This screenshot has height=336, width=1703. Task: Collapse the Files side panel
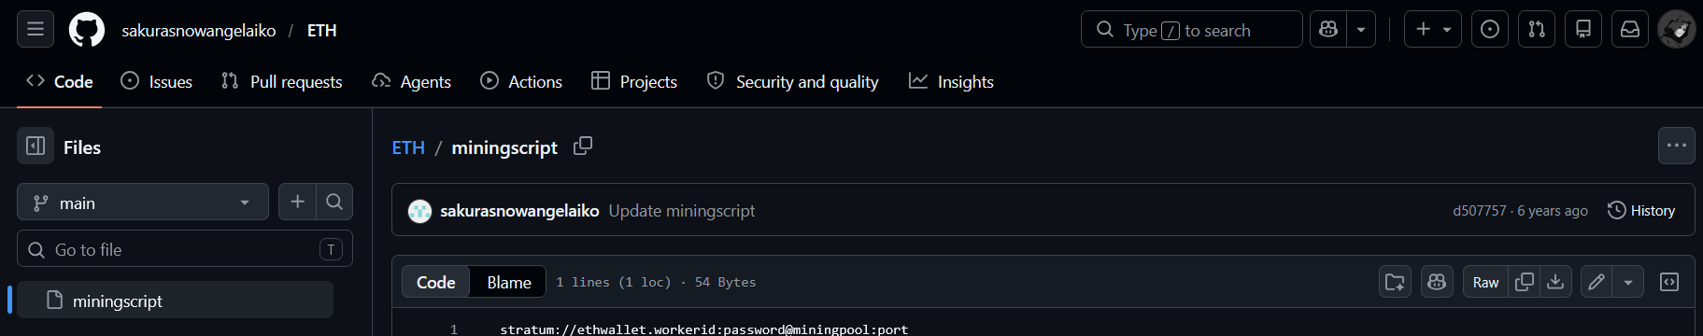point(35,147)
